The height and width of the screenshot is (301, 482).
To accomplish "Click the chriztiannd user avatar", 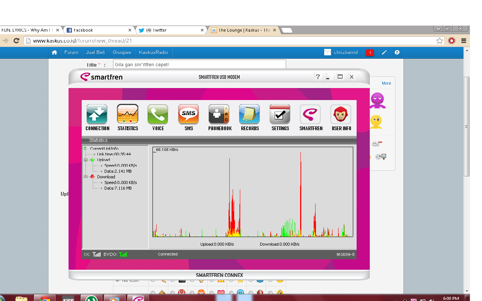I will click(328, 52).
